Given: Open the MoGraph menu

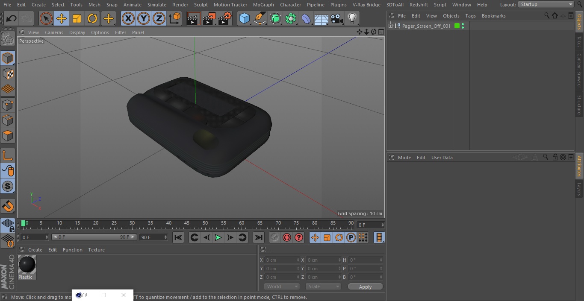Looking at the screenshot, I should (x=263, y=5).
